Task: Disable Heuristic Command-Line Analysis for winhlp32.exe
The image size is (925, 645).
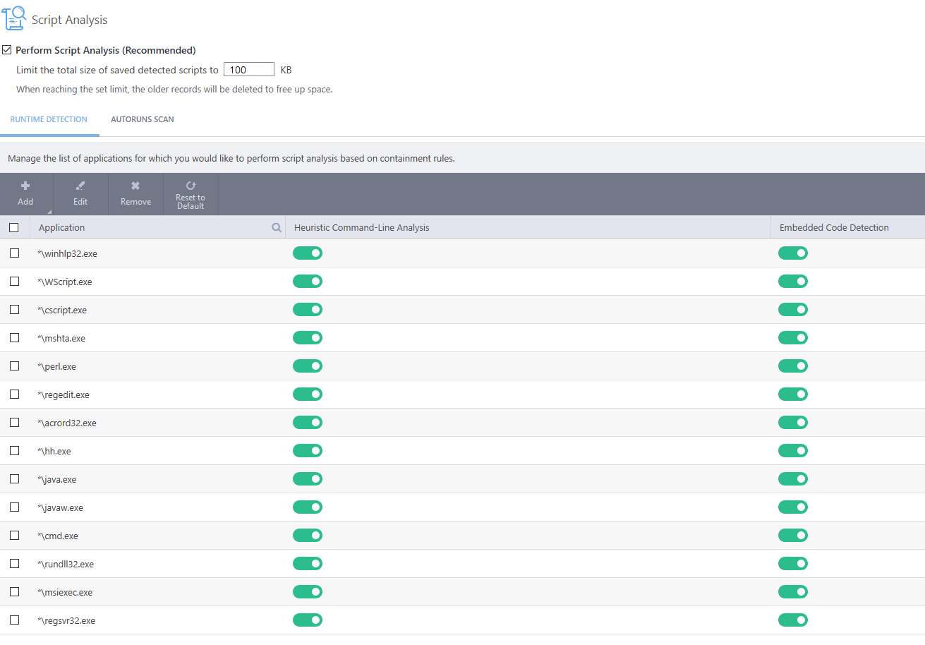Action: 308,253
